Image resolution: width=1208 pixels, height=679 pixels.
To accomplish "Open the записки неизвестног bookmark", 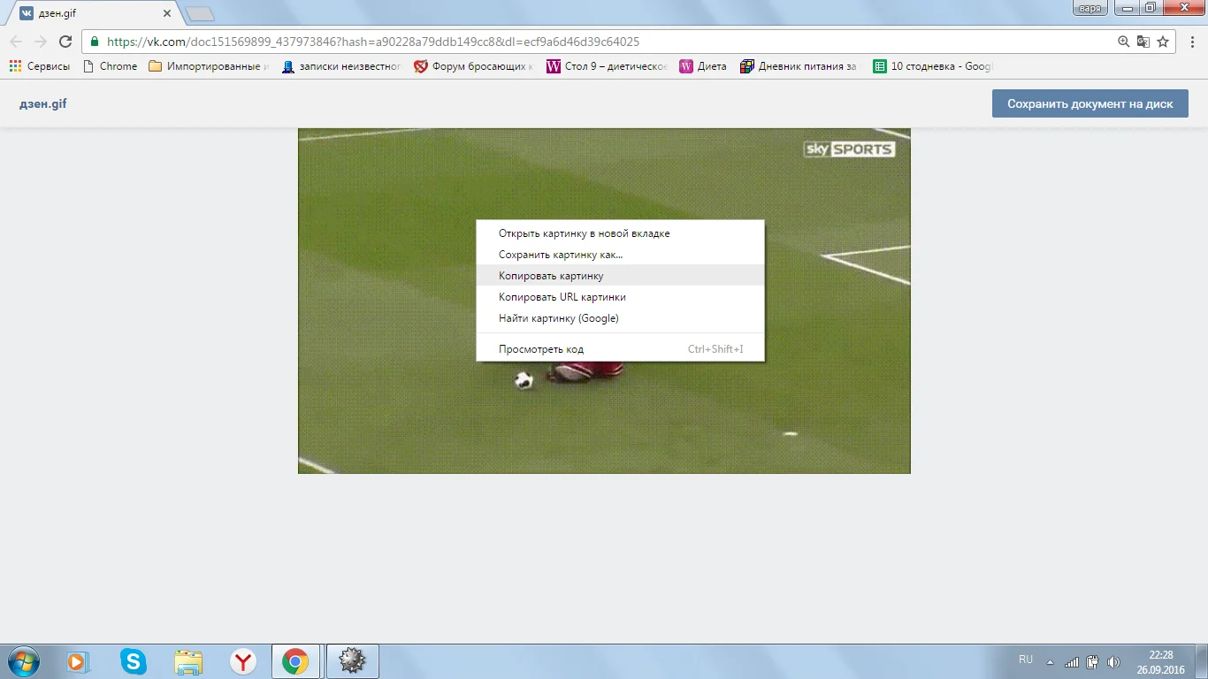I will point(341,66).
